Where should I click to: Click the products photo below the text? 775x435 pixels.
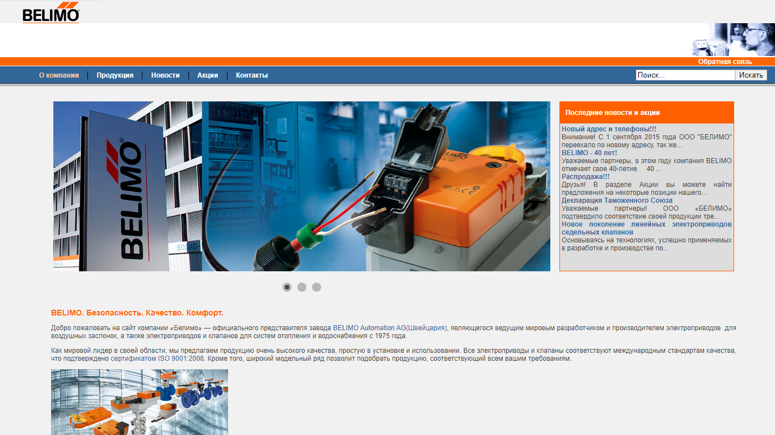140,402
